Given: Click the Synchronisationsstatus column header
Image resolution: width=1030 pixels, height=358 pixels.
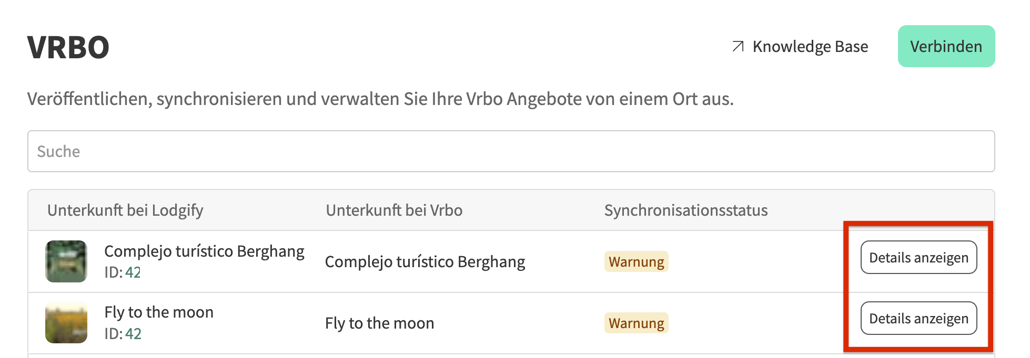Looking at the screenshot, I should click(x=685, y=210).
